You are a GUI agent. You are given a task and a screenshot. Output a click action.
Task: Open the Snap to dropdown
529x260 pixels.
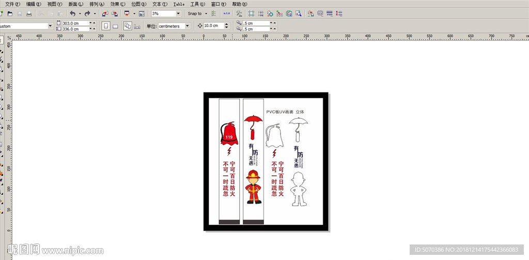(x=206, y=13)
